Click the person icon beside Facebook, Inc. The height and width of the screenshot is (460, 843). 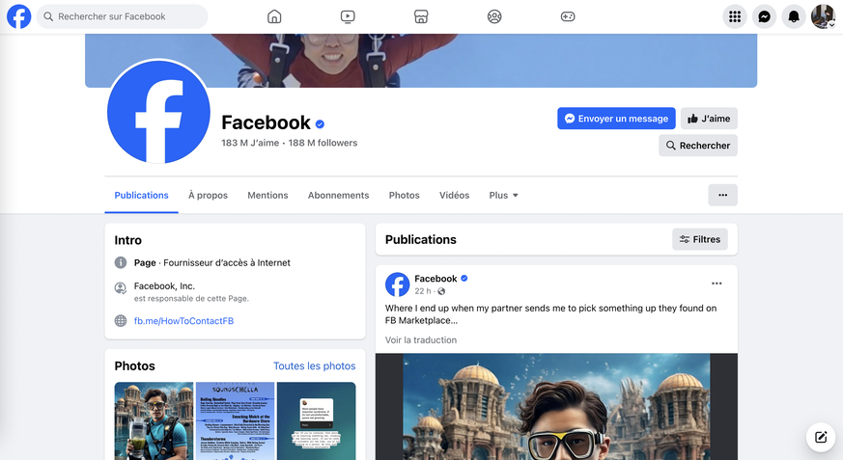coord(121,288)
